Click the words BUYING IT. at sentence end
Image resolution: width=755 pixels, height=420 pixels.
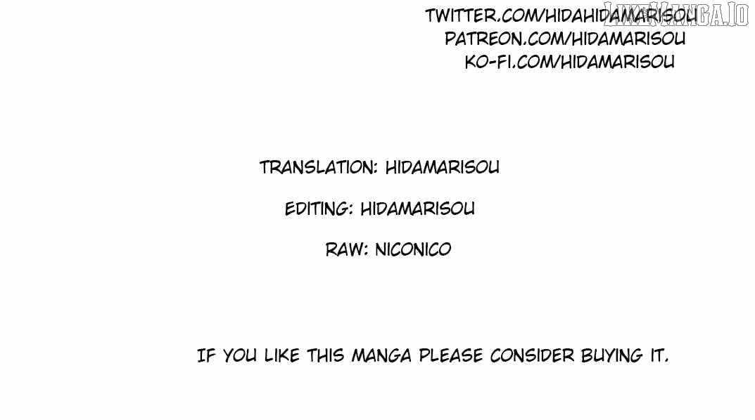point(625,356)
